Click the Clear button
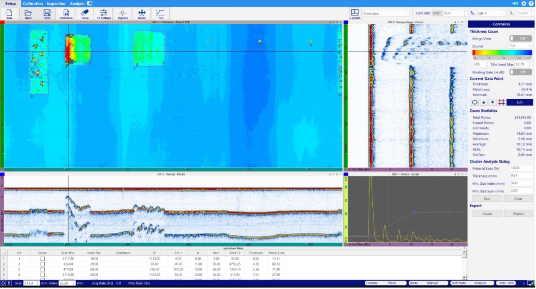Viewport: 536px width, 289px height. tap(518, 199)
